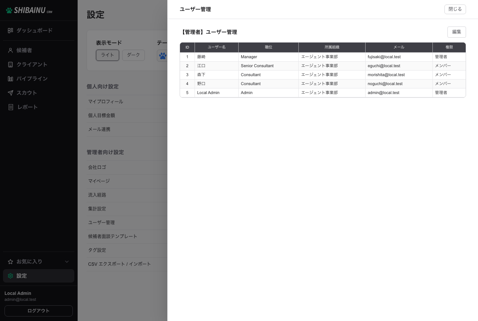The image size is (478, 321).
Task: Click the 権限 column header
Action: (x=449, y=47)
